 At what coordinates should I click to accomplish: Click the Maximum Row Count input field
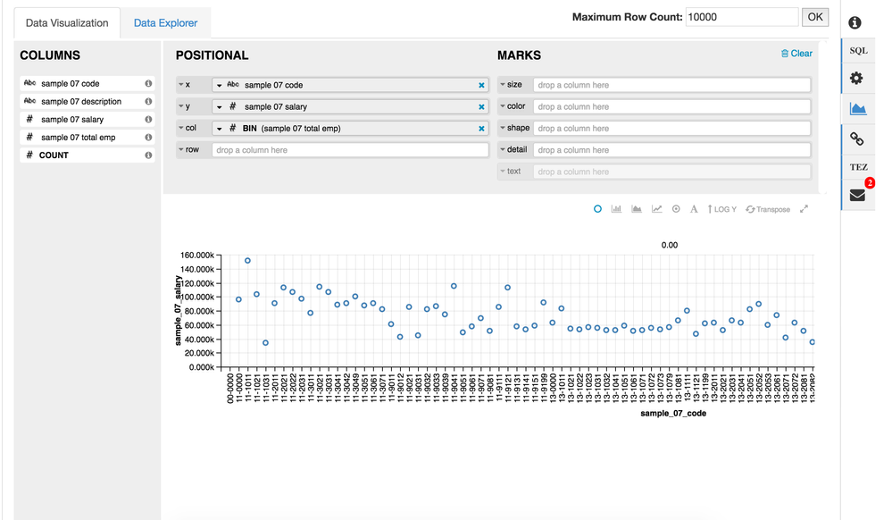741,17
